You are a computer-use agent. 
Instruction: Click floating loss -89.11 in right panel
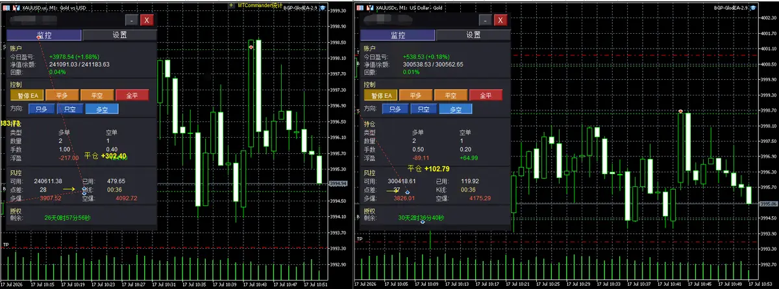pyautogui.click(x=421, y=157)
